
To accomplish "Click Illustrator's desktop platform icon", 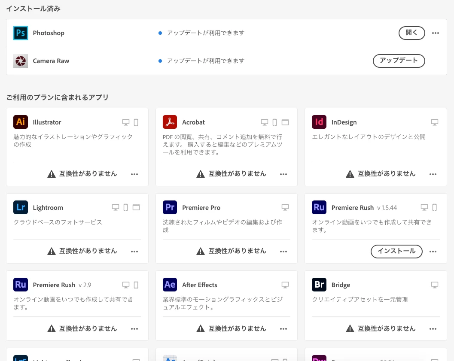I will pos(126,122).
